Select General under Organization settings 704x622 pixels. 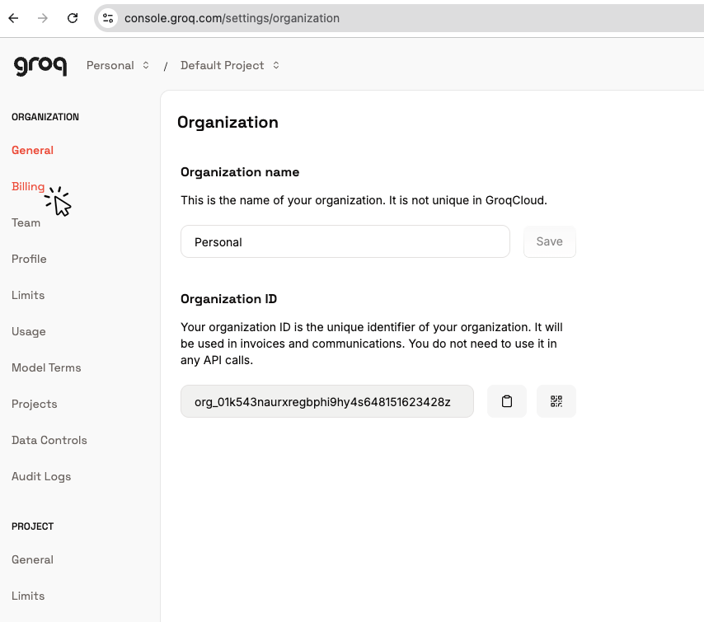coord(32,150)
